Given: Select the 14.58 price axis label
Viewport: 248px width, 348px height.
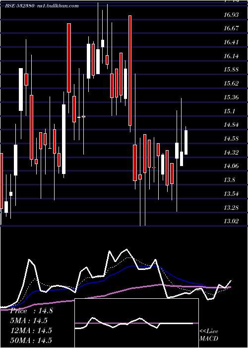Looking at the screenshot, I should pos(231,139).
